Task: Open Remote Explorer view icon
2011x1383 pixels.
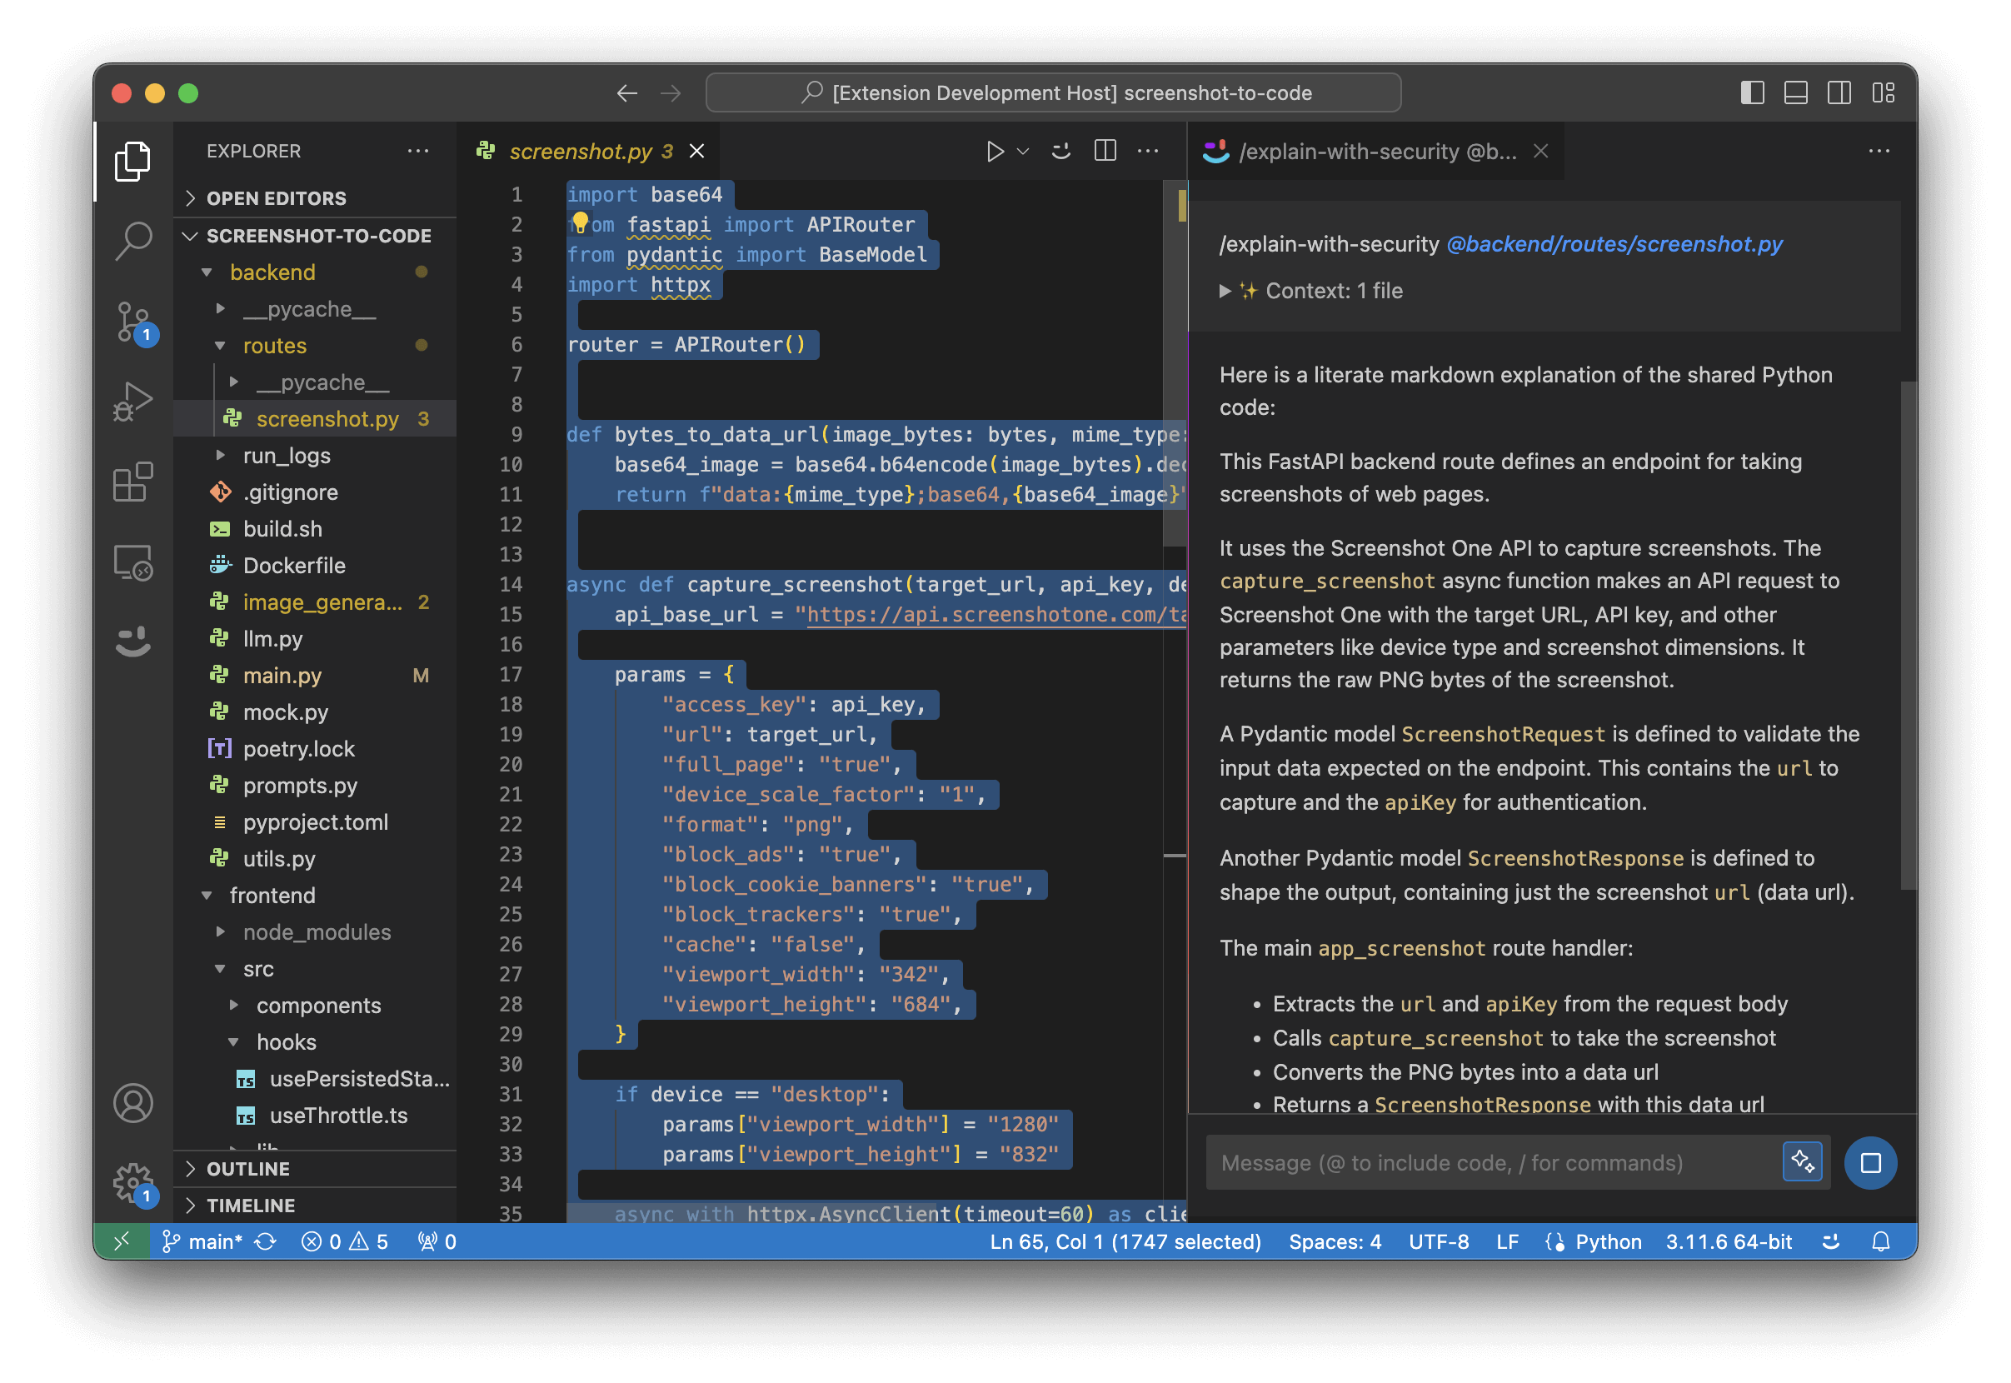Action: click(132, 562)
